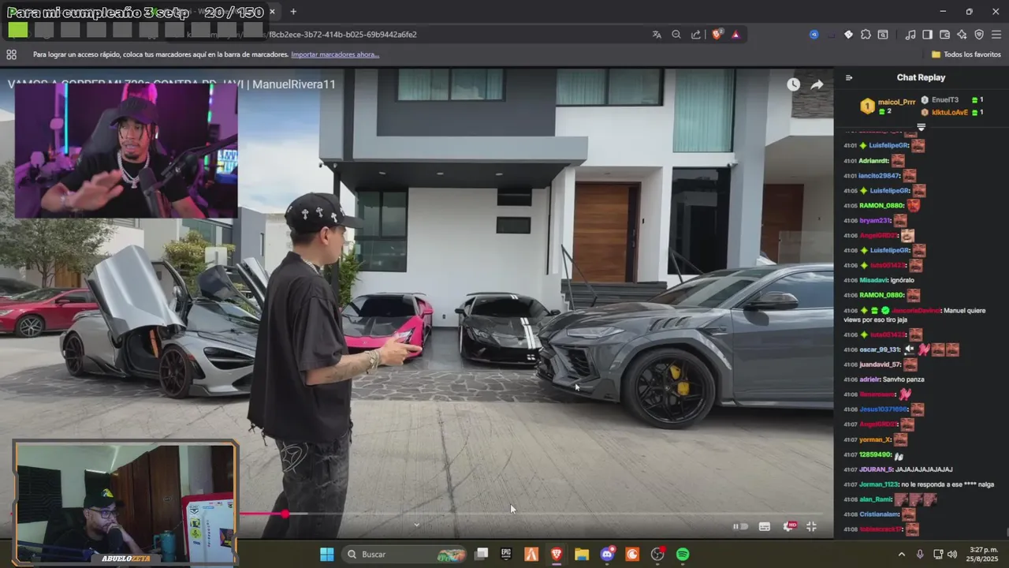Toggle subtitles captions on the video

point(764,526)
